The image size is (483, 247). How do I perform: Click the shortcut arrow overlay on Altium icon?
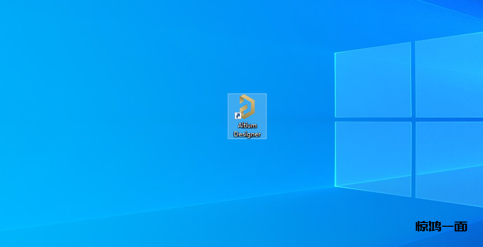[238, 116]
